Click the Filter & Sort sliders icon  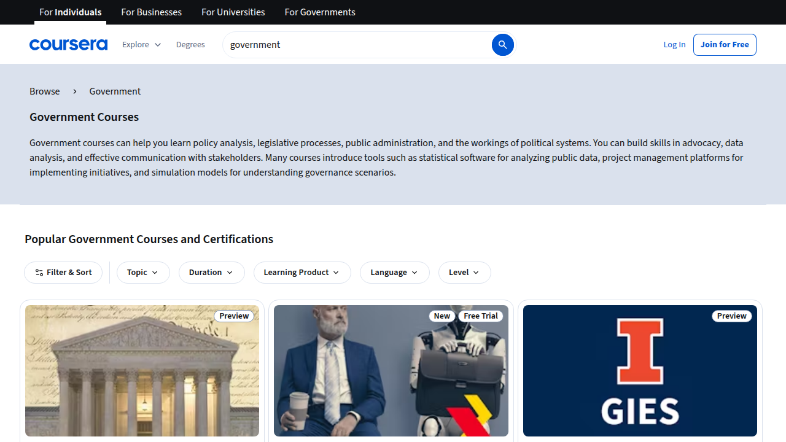tap(39, 272)
